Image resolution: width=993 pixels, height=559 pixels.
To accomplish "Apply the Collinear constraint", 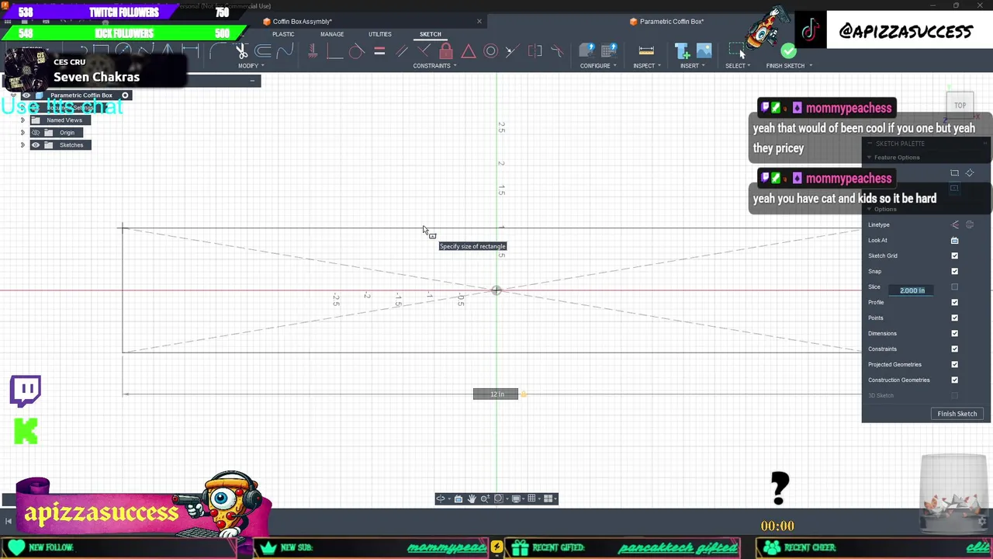I will (x=511, y=52).
